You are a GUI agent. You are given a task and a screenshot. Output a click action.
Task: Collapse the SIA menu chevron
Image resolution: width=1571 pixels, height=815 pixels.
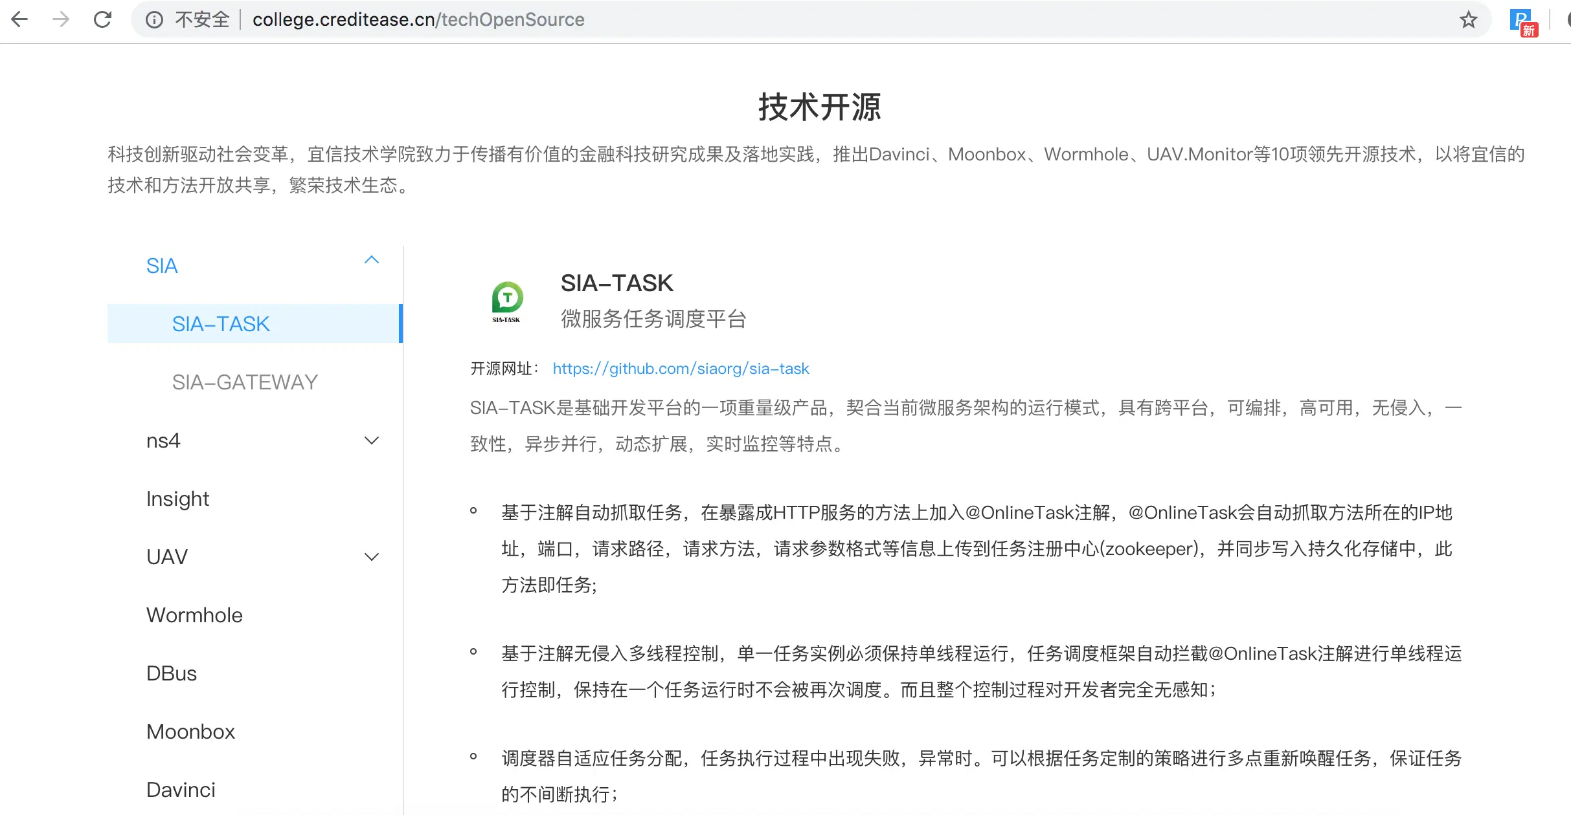click(x=371, y=260)
